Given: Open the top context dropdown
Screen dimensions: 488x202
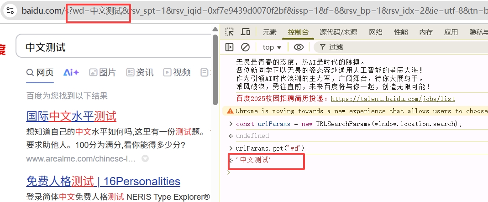Looking at the screenshot, I should pos(272,47).
